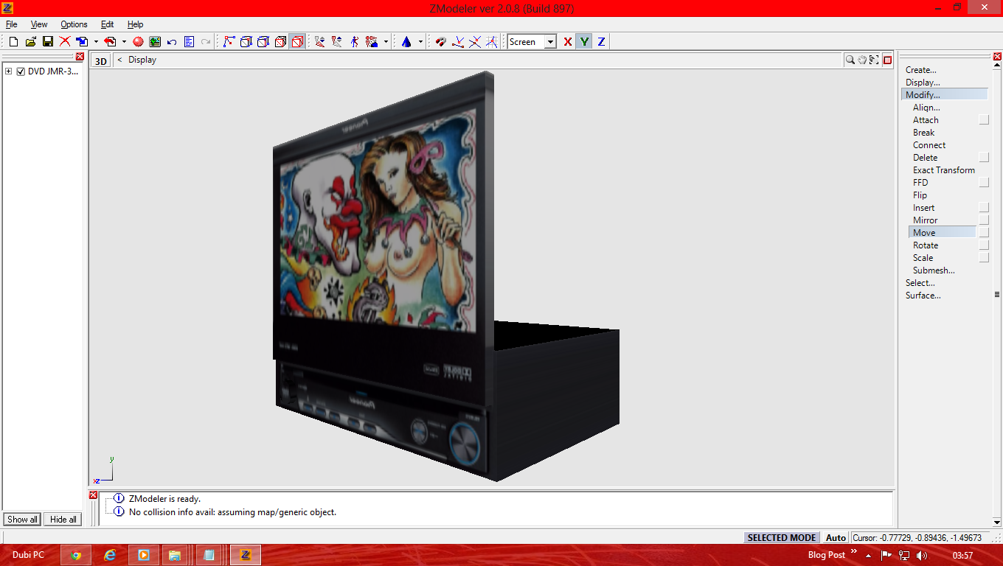1003x566 pixels.
Task: Click the Show all button
Action: 22,520
